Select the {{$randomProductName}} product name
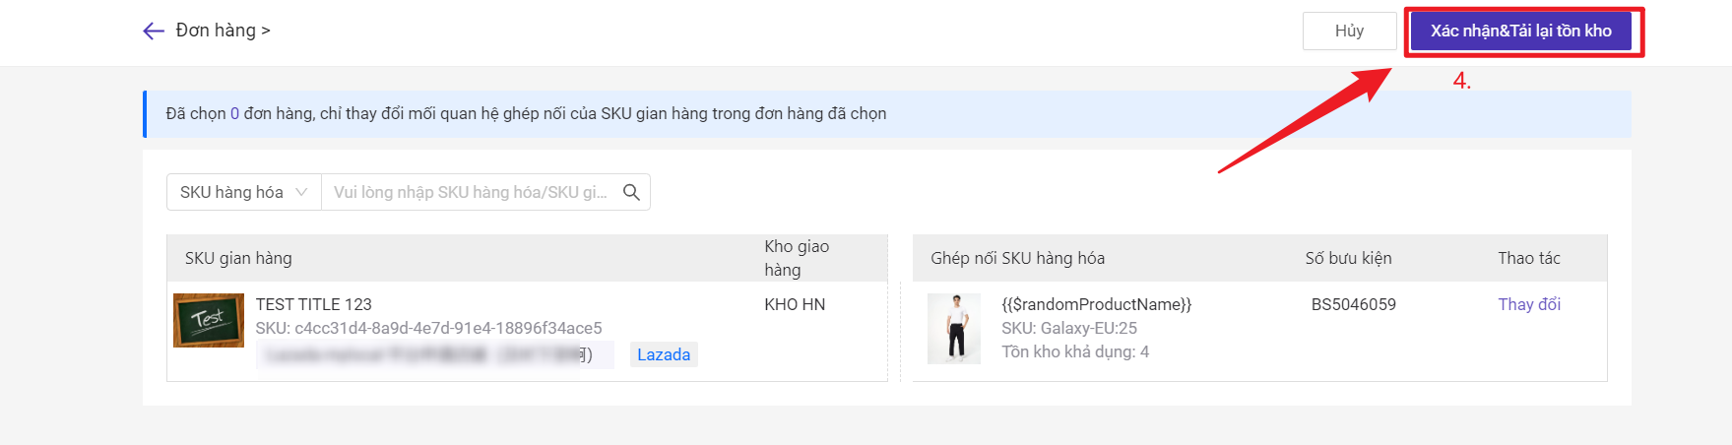The image size is (1732, 445). [1097, 304]
